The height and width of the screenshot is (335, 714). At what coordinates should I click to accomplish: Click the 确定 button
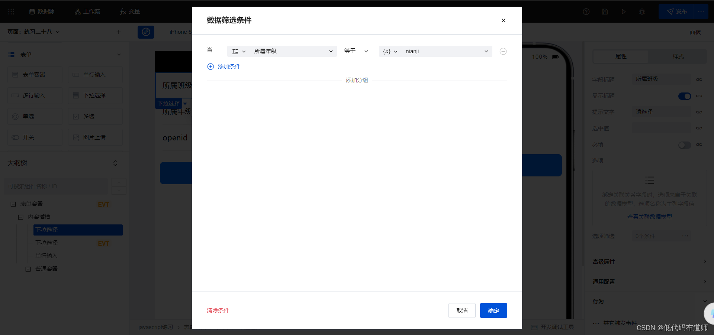tap(493, 310)
